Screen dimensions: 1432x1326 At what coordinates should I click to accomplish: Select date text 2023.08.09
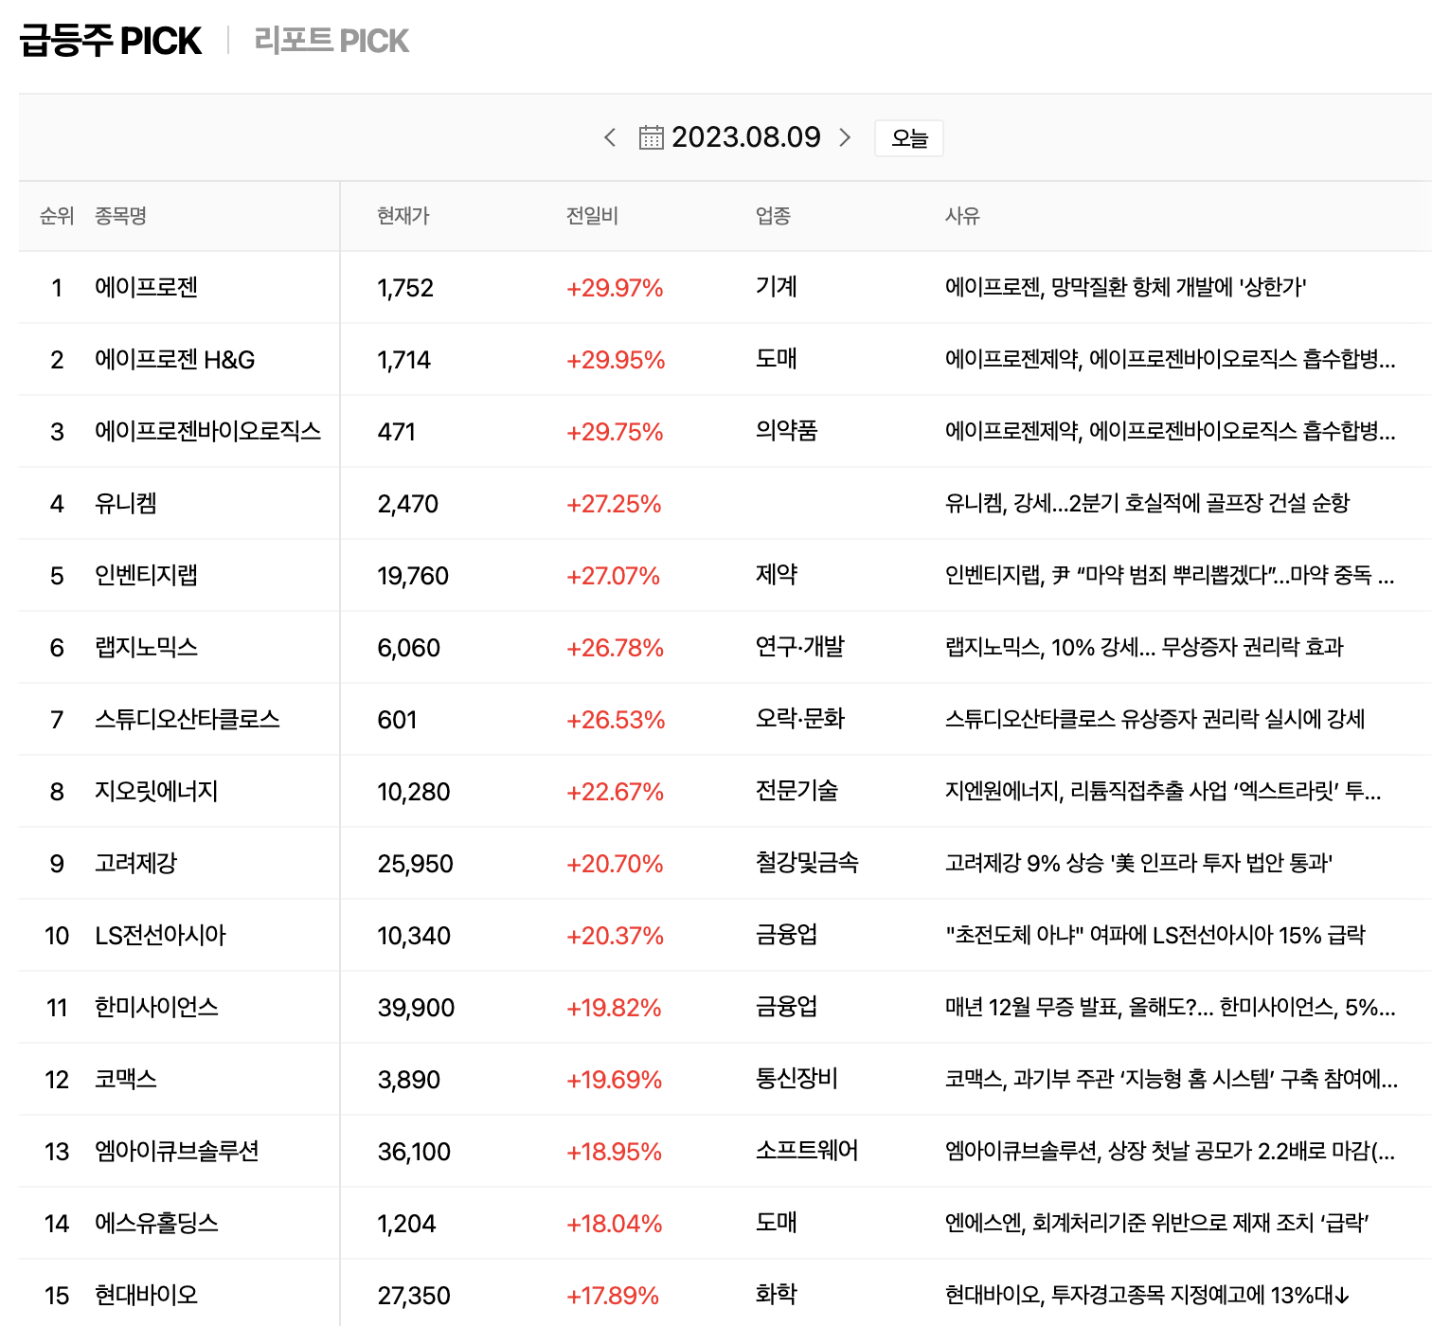pyautogui.click(x=746, y=137)
